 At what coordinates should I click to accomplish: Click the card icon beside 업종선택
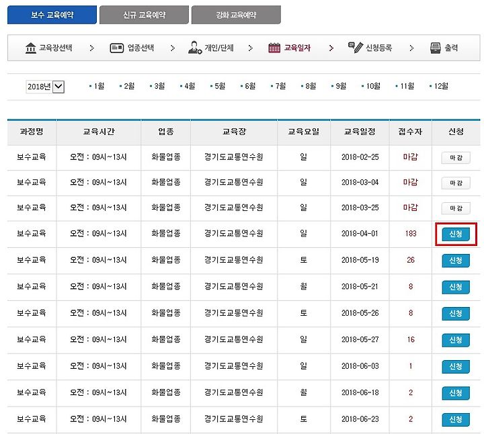(x=117, y=48)
